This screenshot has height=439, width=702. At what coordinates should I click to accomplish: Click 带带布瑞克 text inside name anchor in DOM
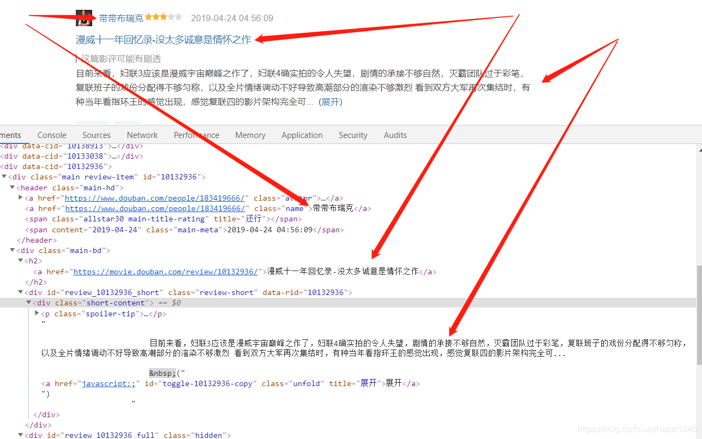pos(333,208)
